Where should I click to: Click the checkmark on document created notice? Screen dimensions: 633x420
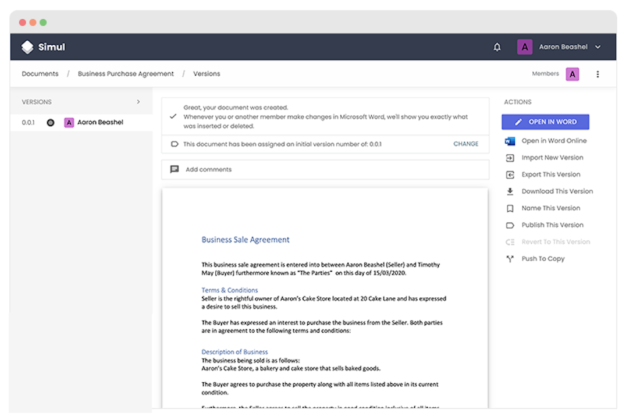[x=173, y=116]
